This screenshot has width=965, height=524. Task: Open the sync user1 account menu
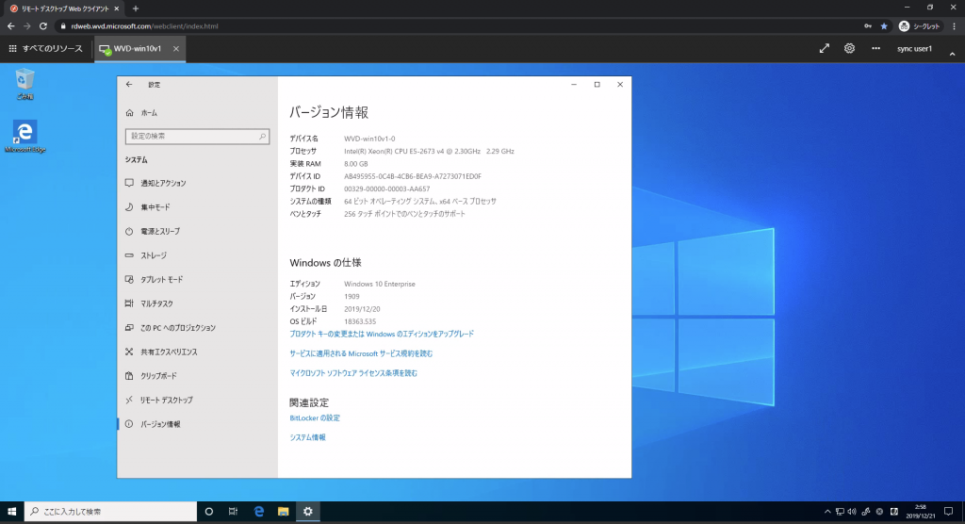tap(914, 48)
